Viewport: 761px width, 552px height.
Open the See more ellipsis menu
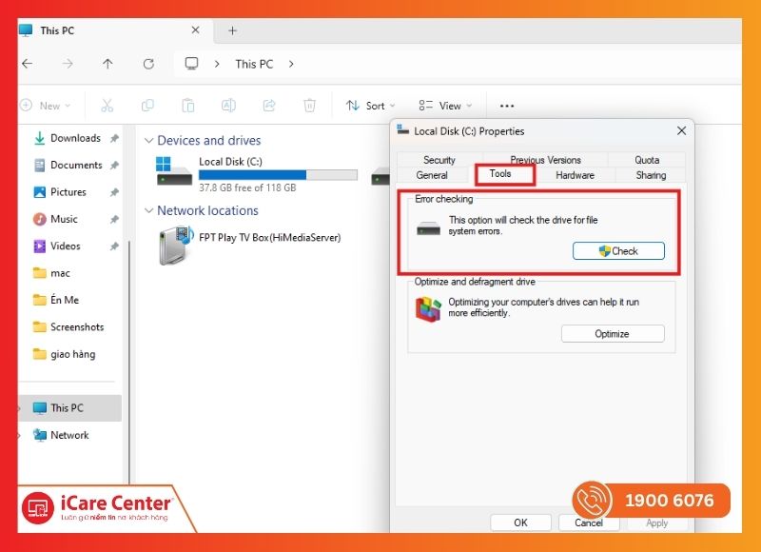(507, 106)
